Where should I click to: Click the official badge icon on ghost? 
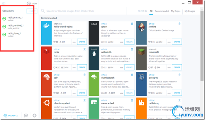click(x=132, y=24)
